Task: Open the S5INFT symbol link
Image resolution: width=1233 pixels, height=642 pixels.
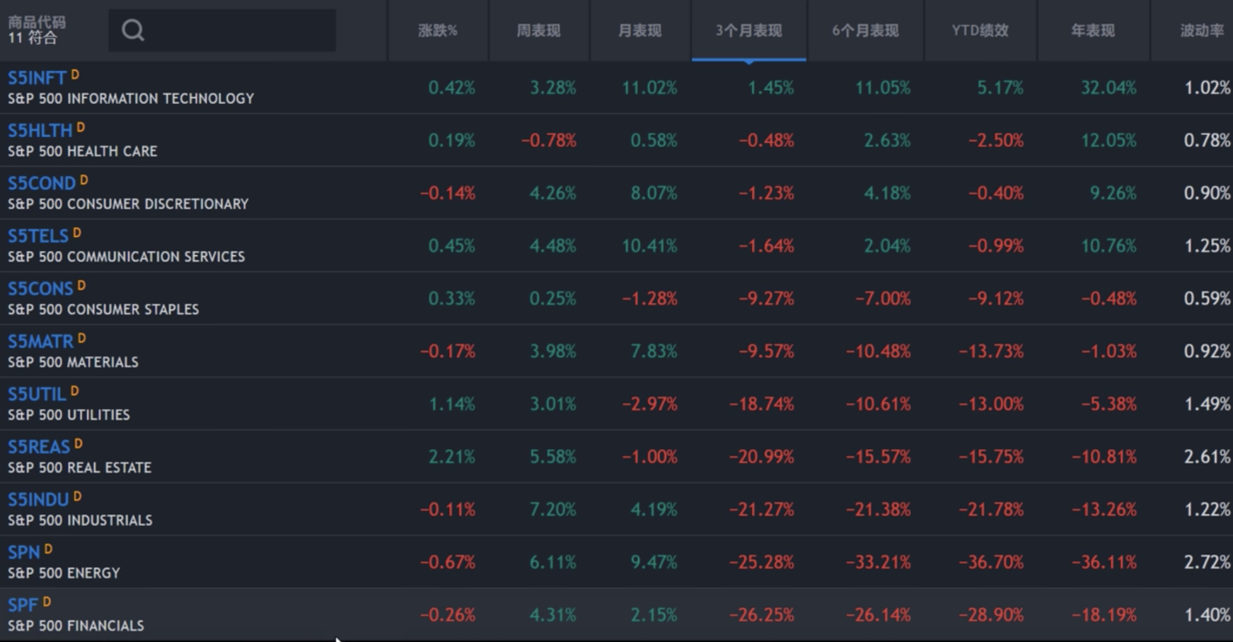Action: tap(37, 78)
